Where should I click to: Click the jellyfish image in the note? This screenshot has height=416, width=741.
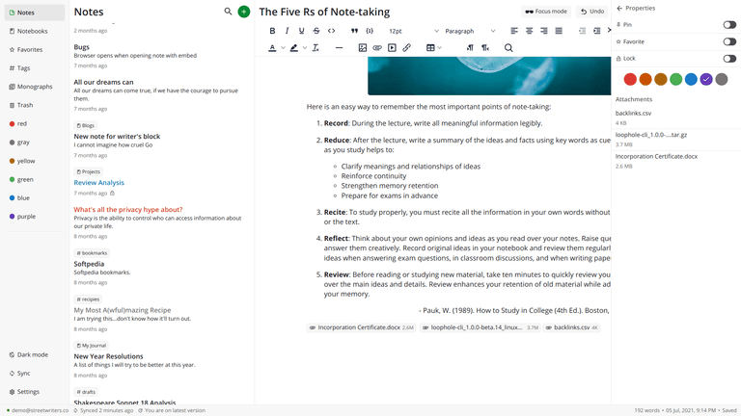coord(489,75)
